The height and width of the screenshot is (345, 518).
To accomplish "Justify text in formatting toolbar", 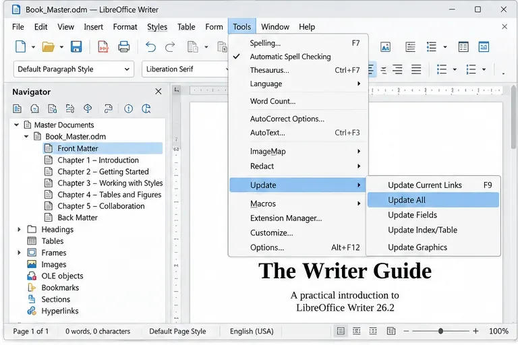I will pos(416,69).
